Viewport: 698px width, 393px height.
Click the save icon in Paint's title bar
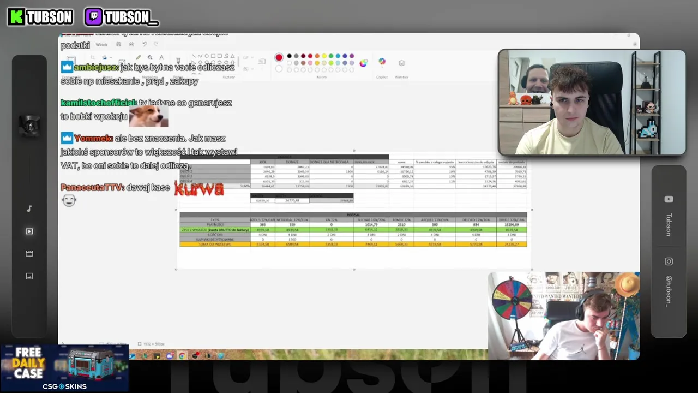pos(118,45)
